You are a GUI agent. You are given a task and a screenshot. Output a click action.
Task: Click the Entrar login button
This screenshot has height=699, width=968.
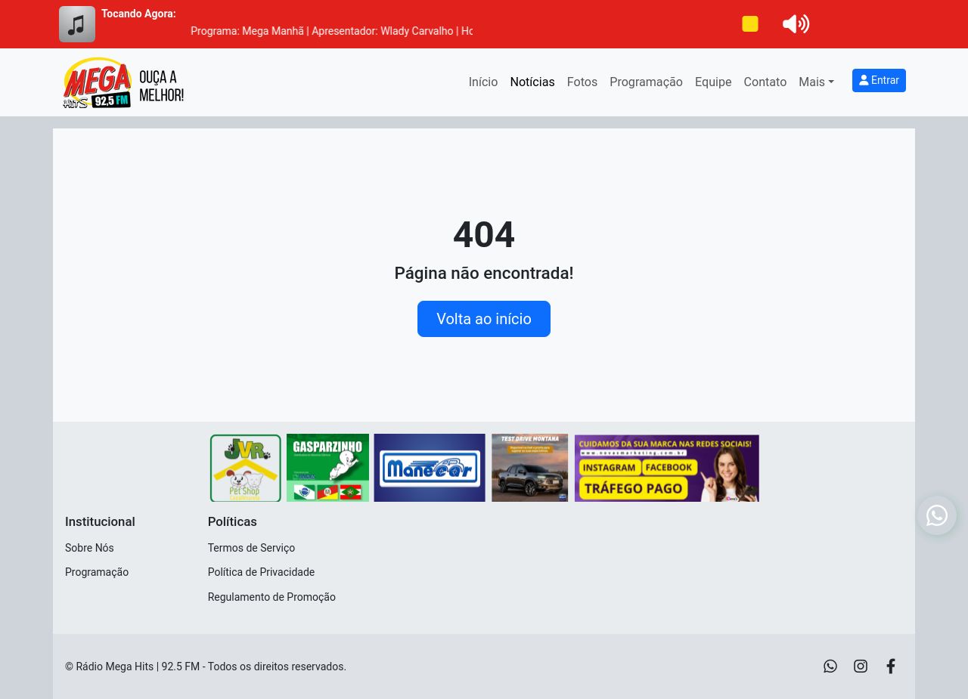[879, 80]
